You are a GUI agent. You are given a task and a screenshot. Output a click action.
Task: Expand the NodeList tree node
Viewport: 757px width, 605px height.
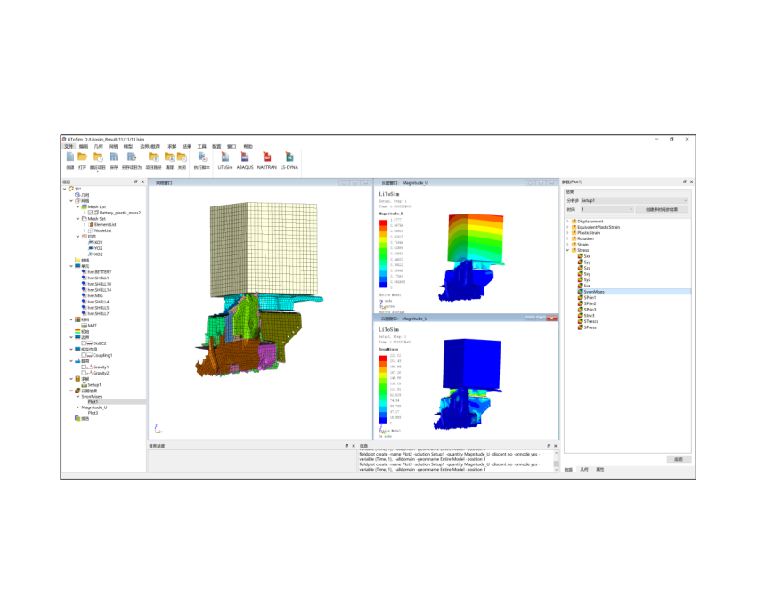tap(85, 230)
